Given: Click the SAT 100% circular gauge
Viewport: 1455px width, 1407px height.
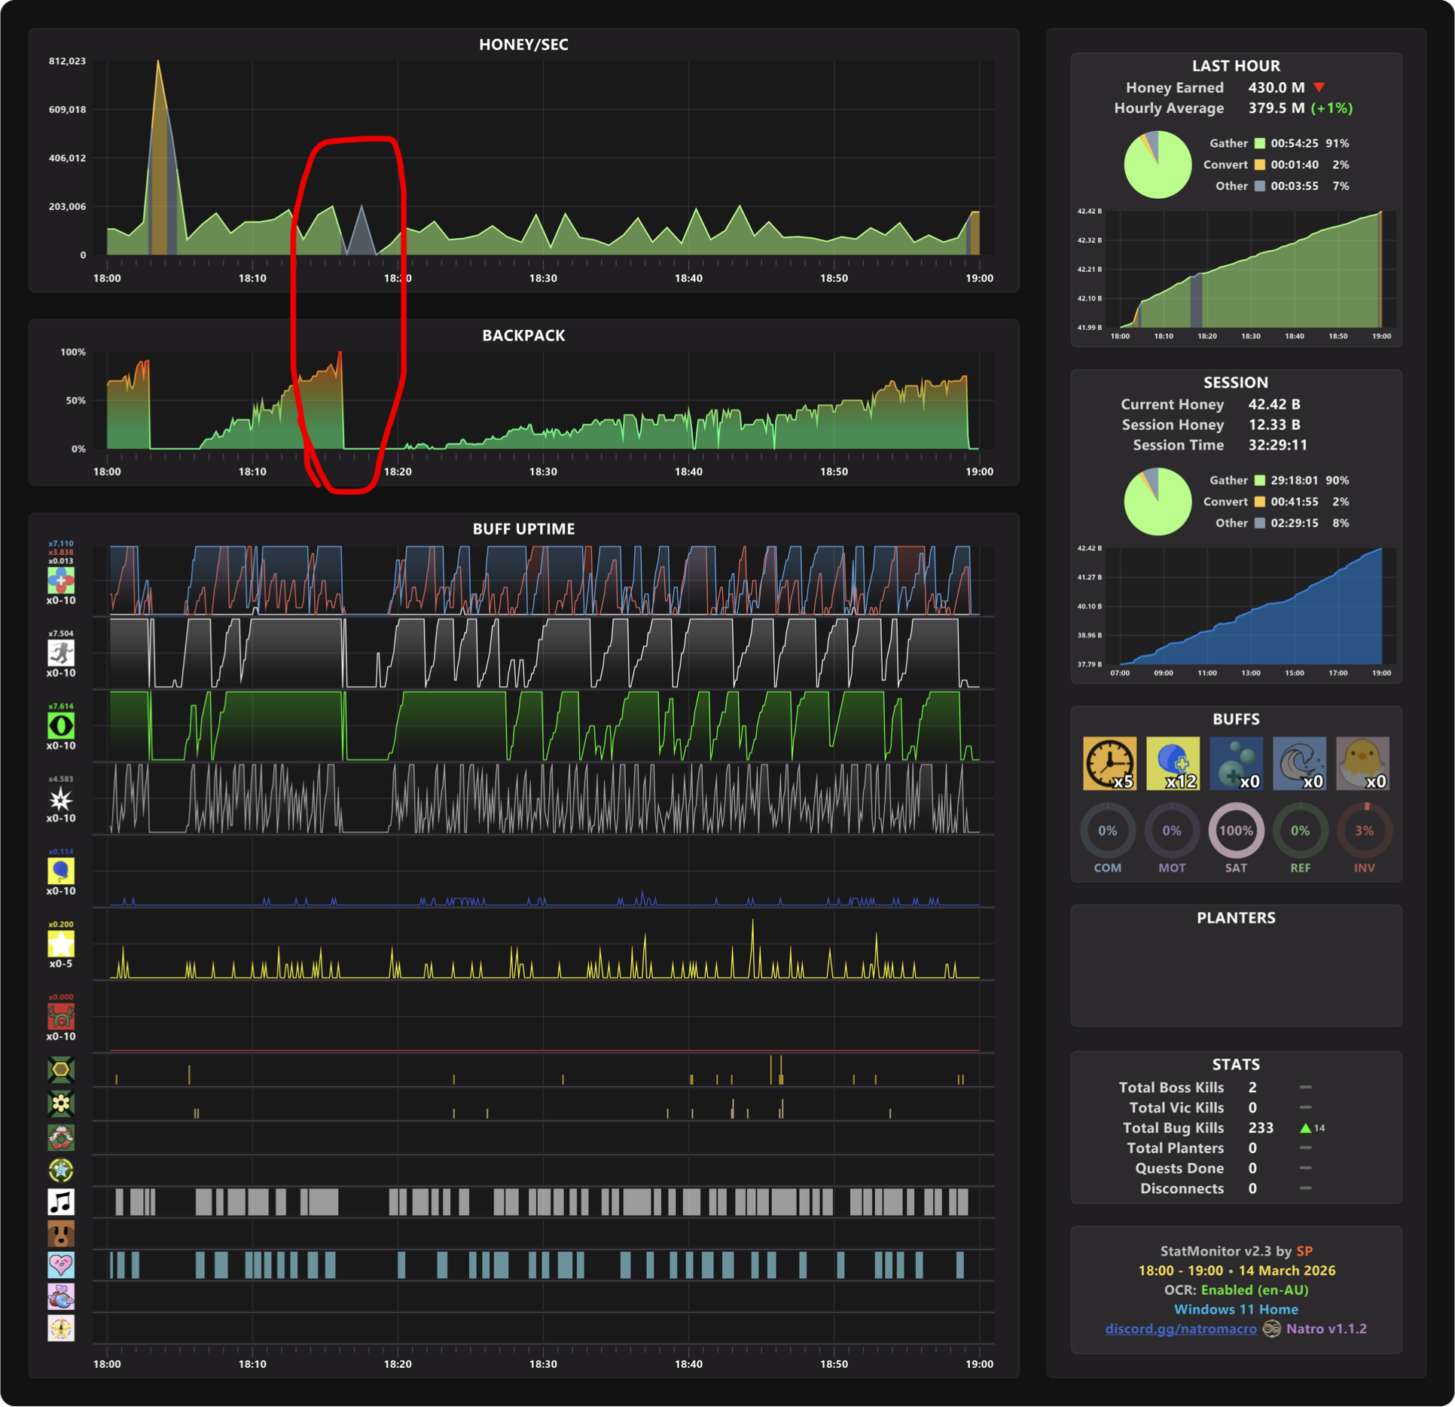Looking at the screenshot, I should (x=1236, y=830).
